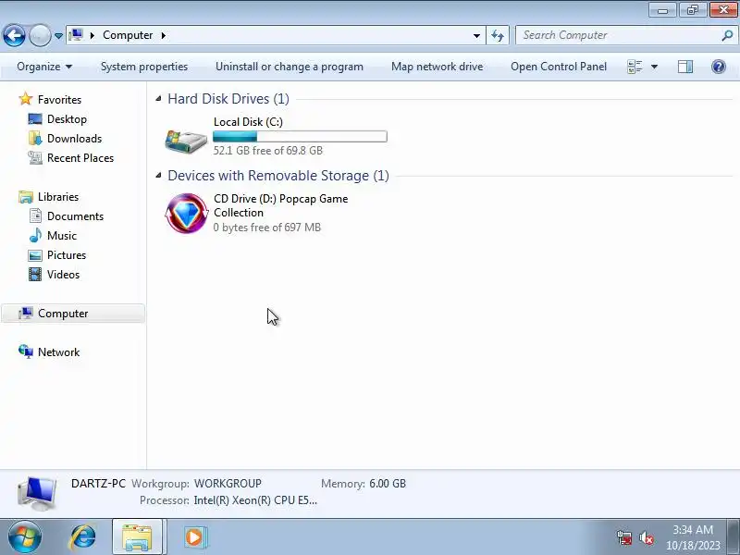Viewport: 740px width, 555px height.
Task: Open the Videos library
Action: pyautogui.click(x=63, y=274)
